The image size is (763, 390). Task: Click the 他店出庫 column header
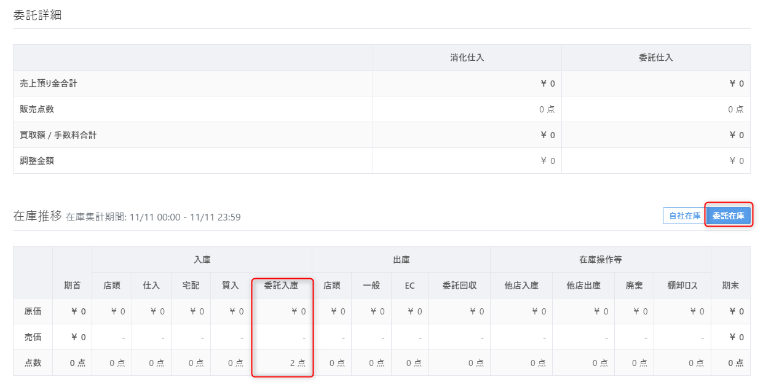583,286
